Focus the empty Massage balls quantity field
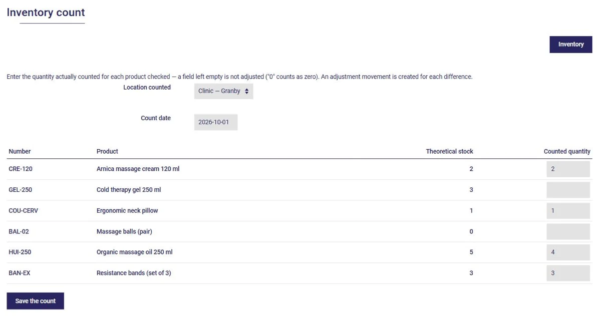Viewport: 601px width, 316px height. coord(568,232)
